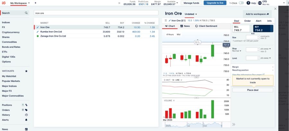Open the Stop type Normal dropdown
Viewport: 289px width, 131px height.
tap(236, 51)
